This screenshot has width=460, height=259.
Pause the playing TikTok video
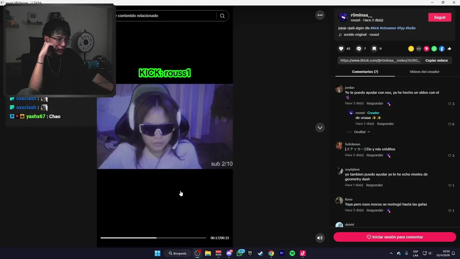(165, 126)
